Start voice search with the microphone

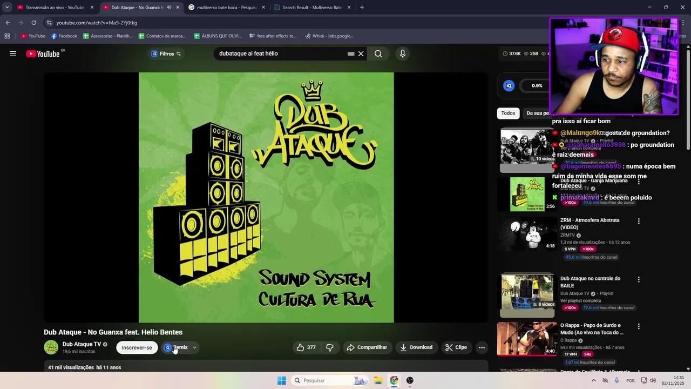(402, 53)
